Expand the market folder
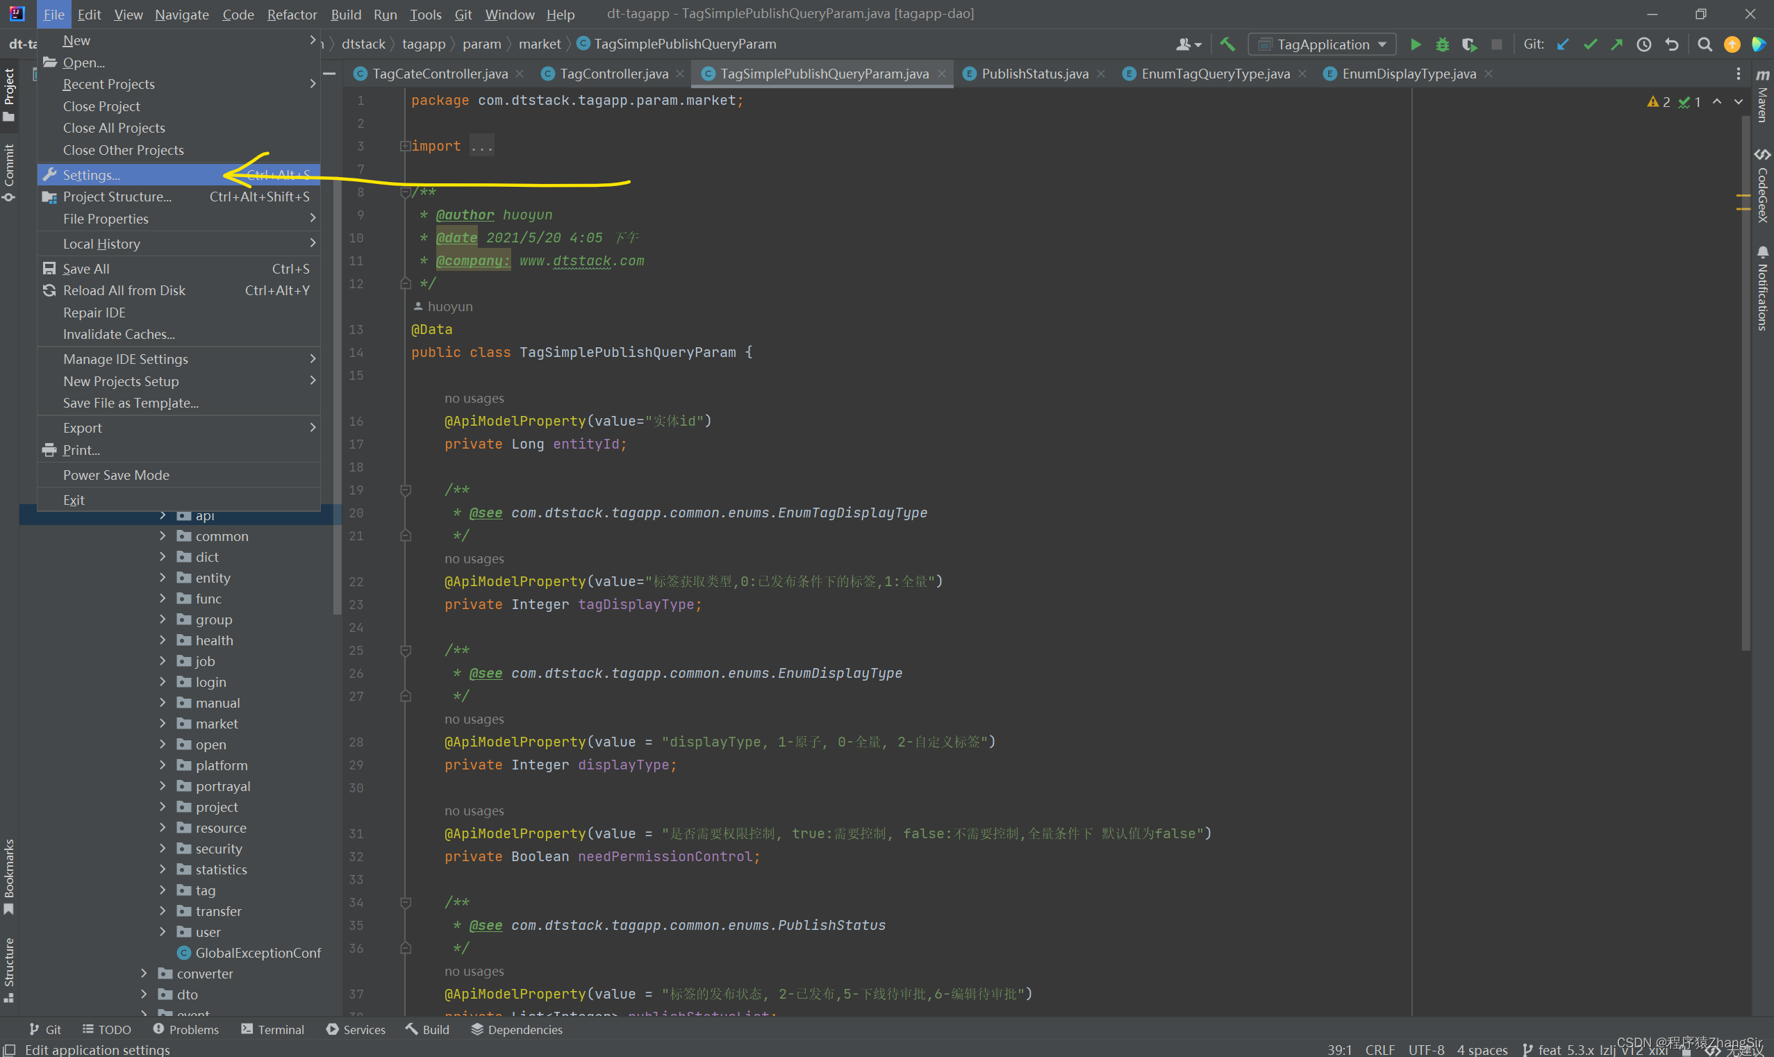 [x=163, y=723]
